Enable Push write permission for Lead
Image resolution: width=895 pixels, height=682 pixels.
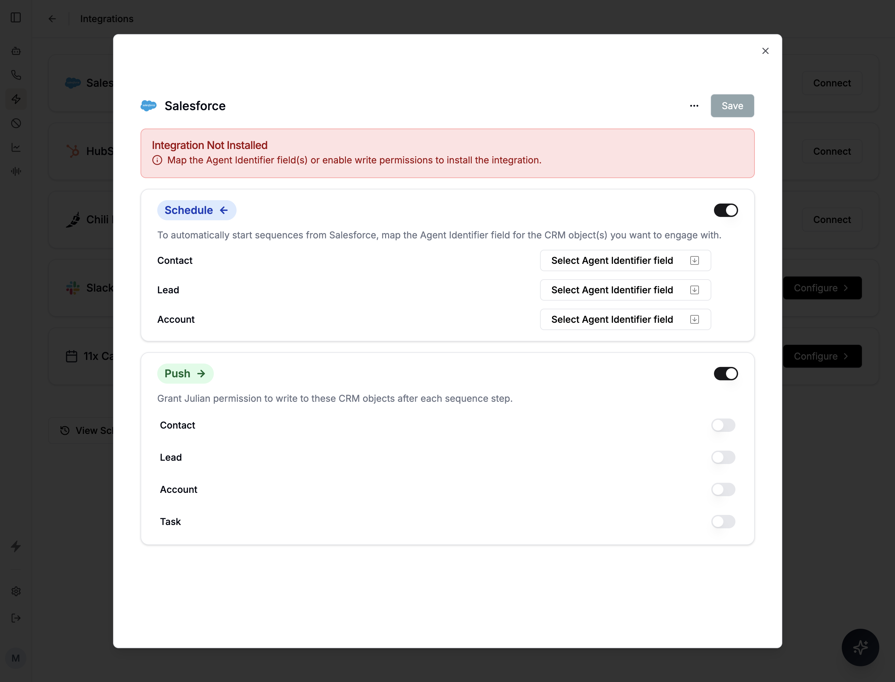tap(723, 457)
